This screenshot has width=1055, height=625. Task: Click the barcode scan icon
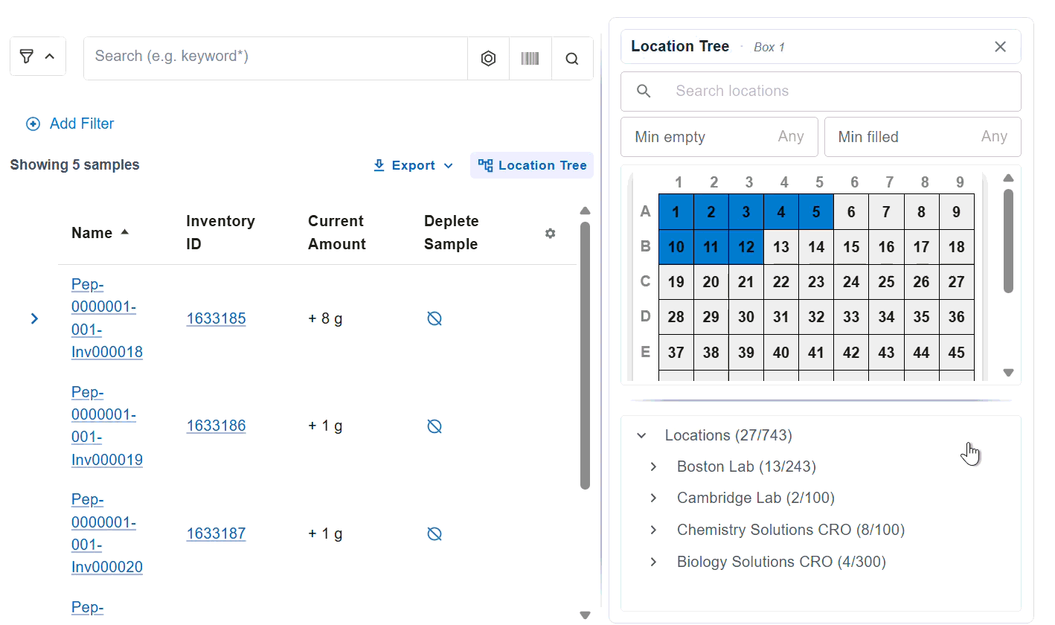coord(530,59)
